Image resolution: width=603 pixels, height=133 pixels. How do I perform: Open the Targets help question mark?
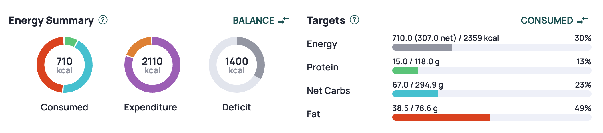(354, 20)
